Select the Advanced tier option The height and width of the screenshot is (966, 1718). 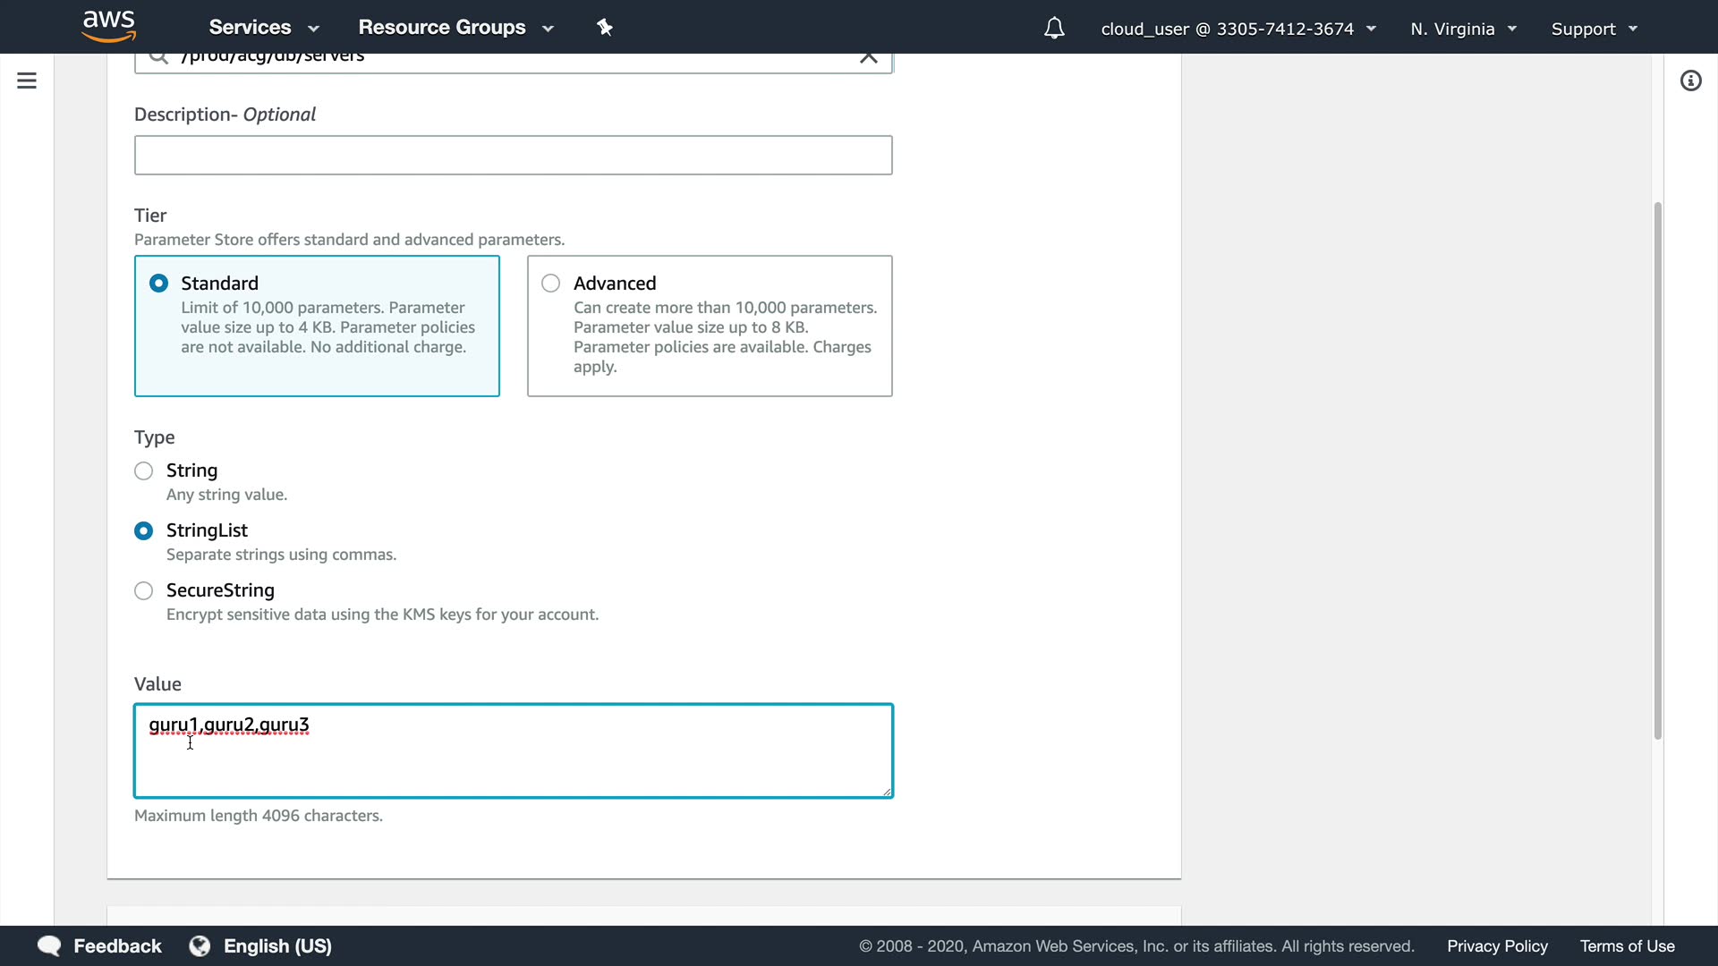tap(551, 284)
